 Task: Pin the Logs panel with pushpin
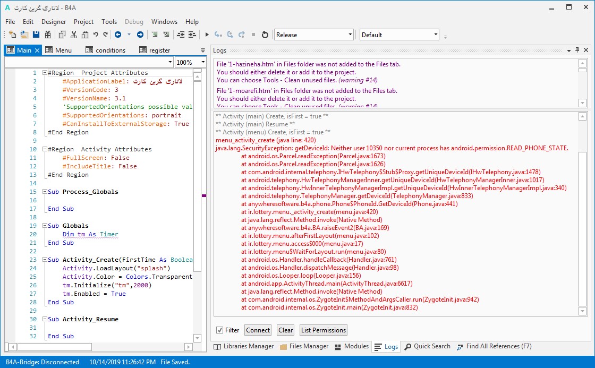[577, 50]
